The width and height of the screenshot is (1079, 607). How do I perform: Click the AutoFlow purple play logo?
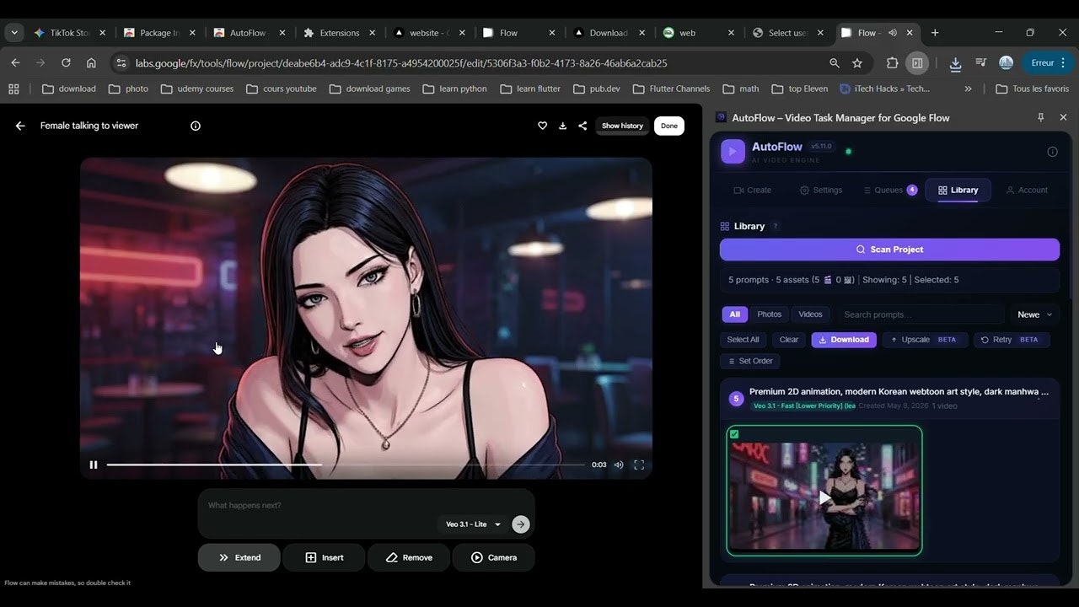(733, 152)
